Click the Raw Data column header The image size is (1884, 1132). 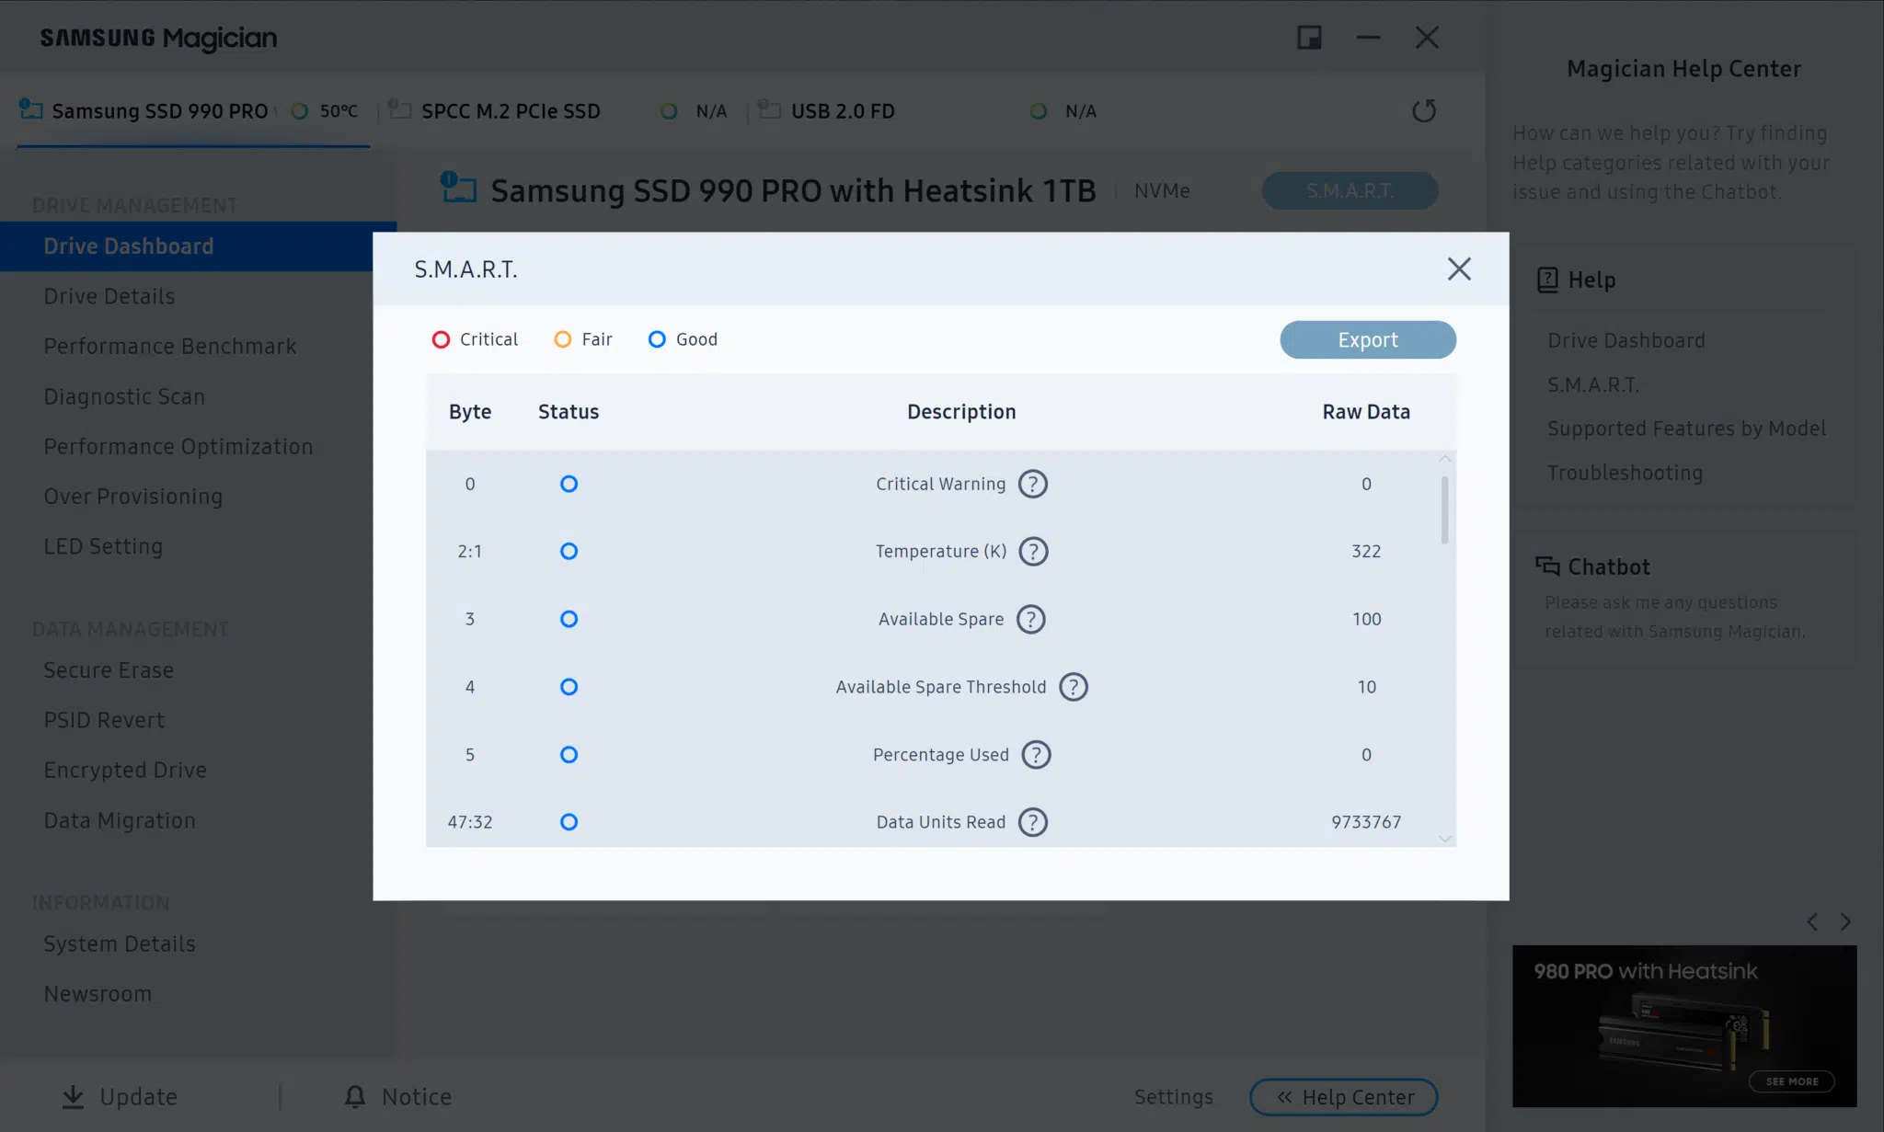point(1366,412)
